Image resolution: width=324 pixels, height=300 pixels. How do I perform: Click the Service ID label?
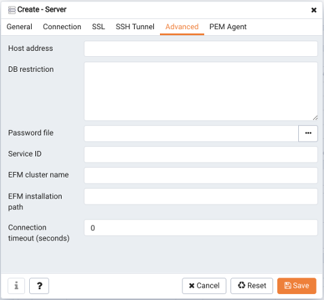point(25,154)
